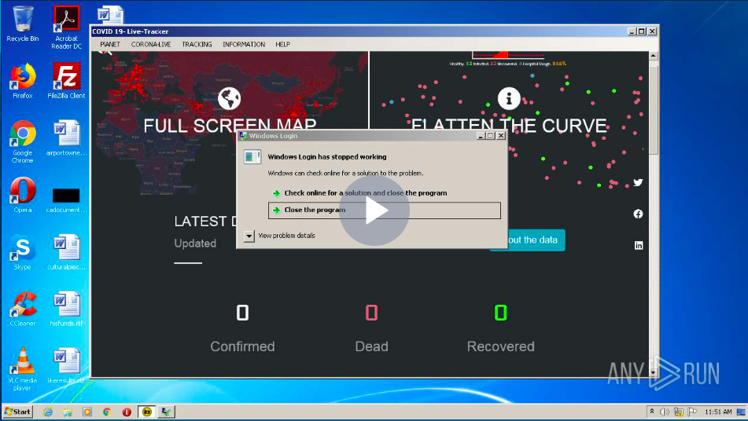748x421 pixels.
Task: Play the video overlay button
Action: [x=374, y=210]
